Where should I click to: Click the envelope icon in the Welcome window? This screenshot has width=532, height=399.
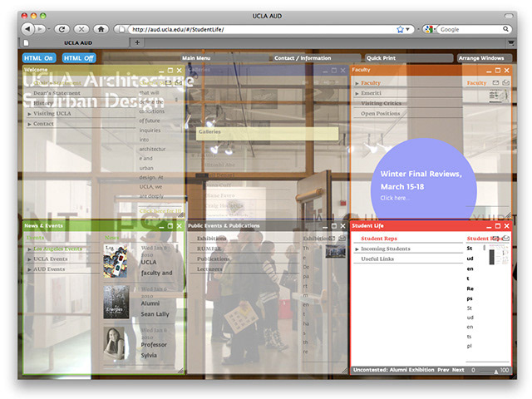coord(168,83)
